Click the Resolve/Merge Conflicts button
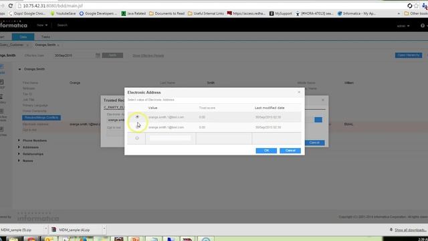428x241 pixels. click(41, 118)
